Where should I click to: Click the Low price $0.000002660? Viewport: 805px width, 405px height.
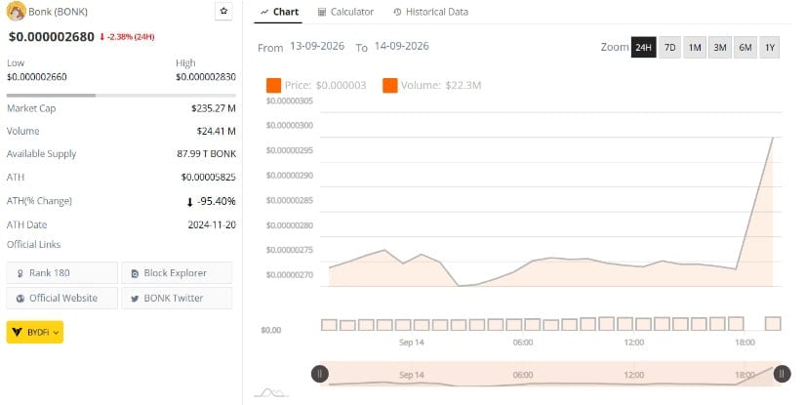coord(37,77)
